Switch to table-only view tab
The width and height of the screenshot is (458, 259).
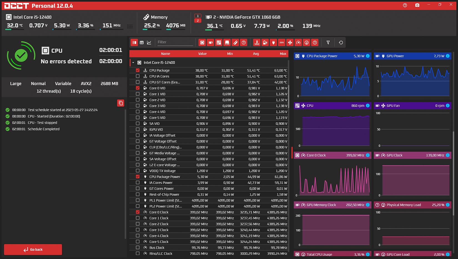click(142, 42)
